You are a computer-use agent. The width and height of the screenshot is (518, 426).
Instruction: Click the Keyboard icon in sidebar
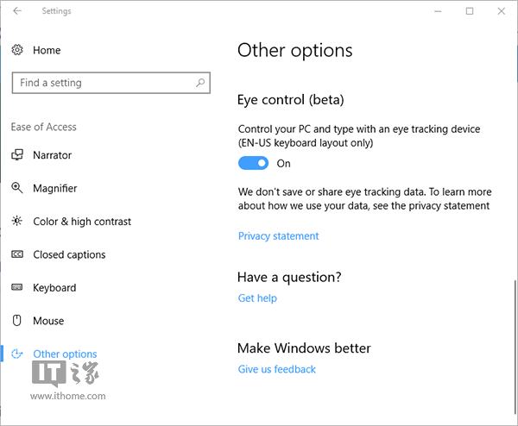(17, 288)
